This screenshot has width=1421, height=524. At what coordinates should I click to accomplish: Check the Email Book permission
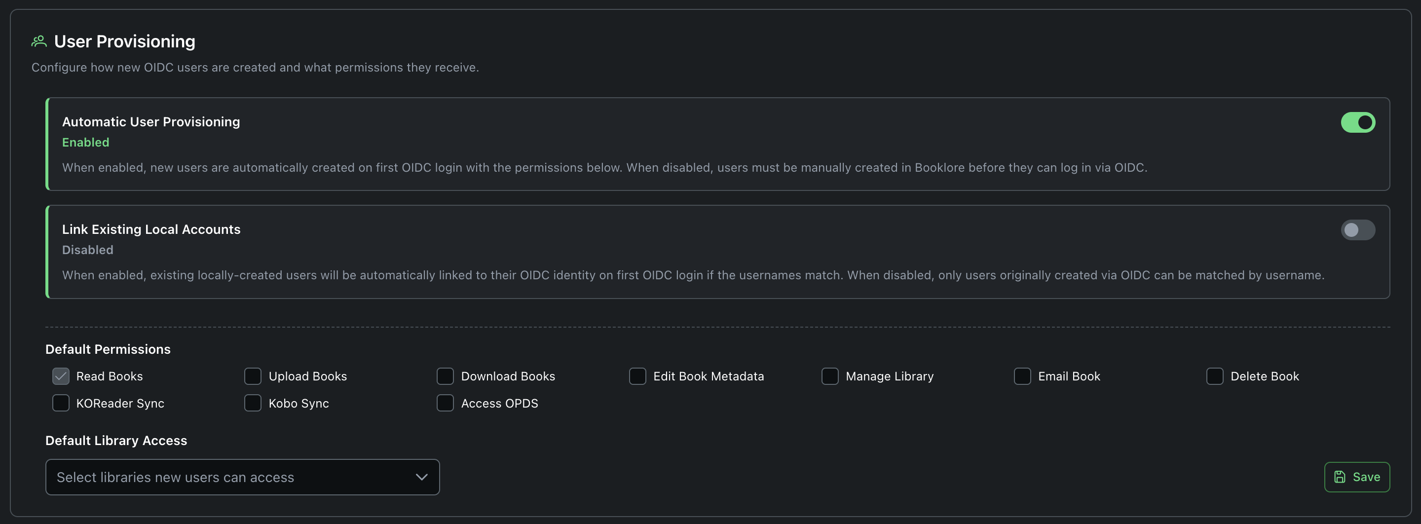pyautogui.click(x=1022, y=375)
